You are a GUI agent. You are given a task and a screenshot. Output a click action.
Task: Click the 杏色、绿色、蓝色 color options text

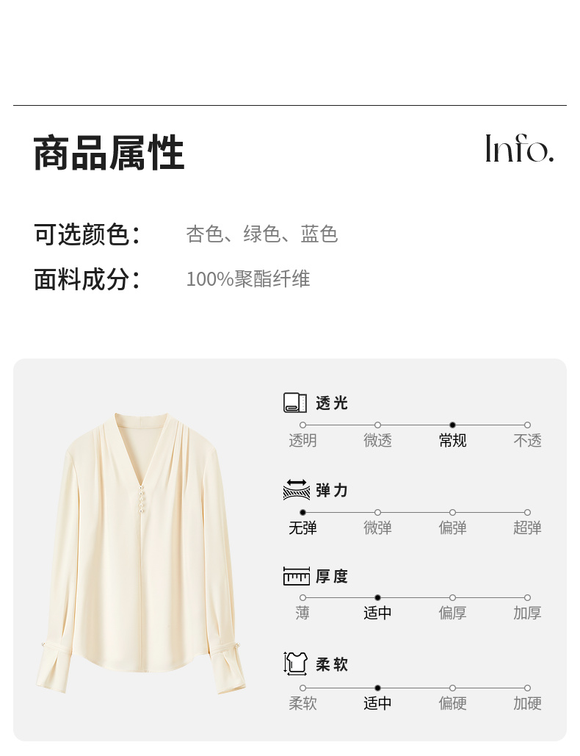coord(262,234)
